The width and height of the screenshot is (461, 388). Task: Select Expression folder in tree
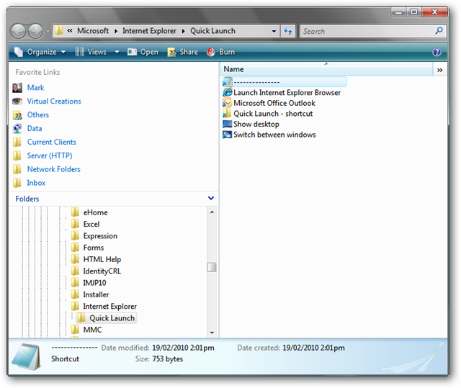click(x=100, y=236)
